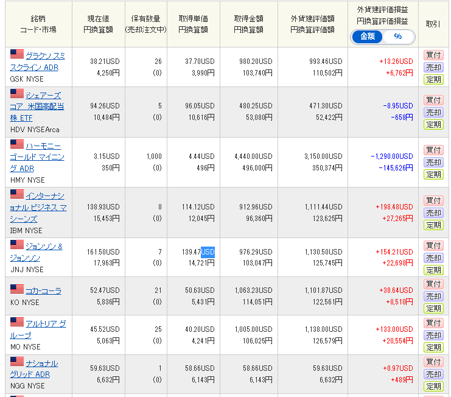Click 定期 button for MO row

point(433,348)
